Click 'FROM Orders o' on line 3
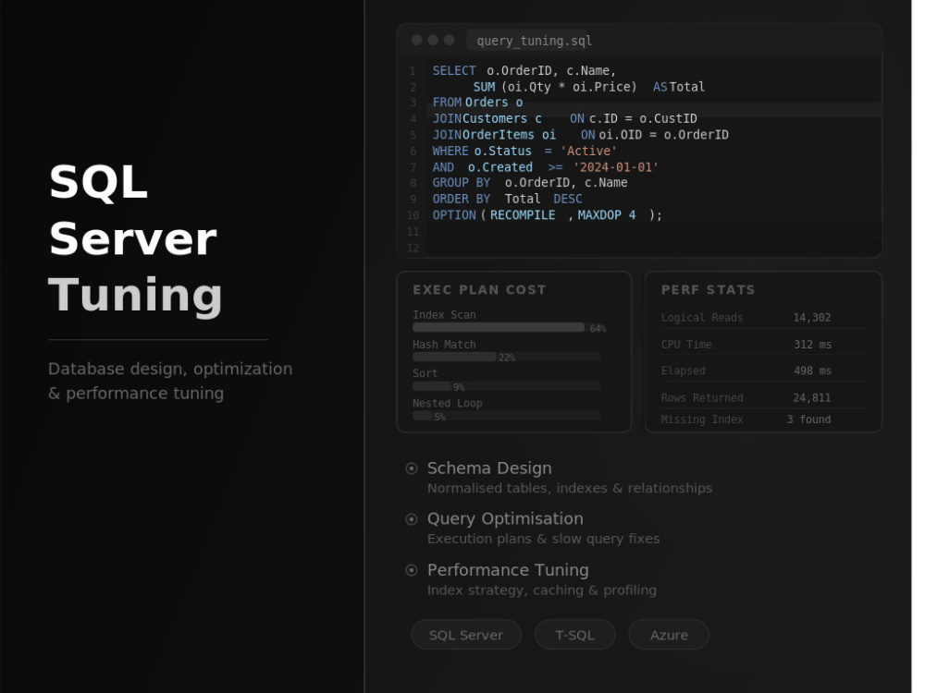 tap(478, 103)
